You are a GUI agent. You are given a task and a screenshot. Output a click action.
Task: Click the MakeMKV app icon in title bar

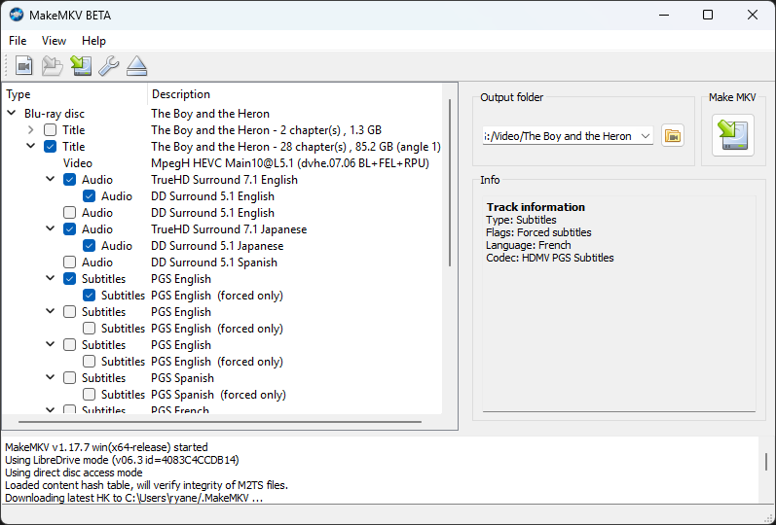coord(17,15)
